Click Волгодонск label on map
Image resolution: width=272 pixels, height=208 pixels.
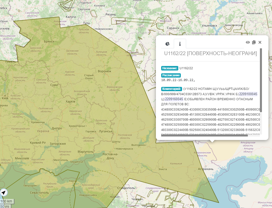pos(139,145)
